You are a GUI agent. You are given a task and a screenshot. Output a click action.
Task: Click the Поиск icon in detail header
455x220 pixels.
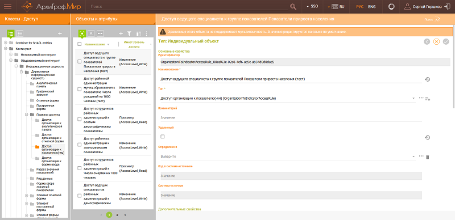(x=438, y=19)
